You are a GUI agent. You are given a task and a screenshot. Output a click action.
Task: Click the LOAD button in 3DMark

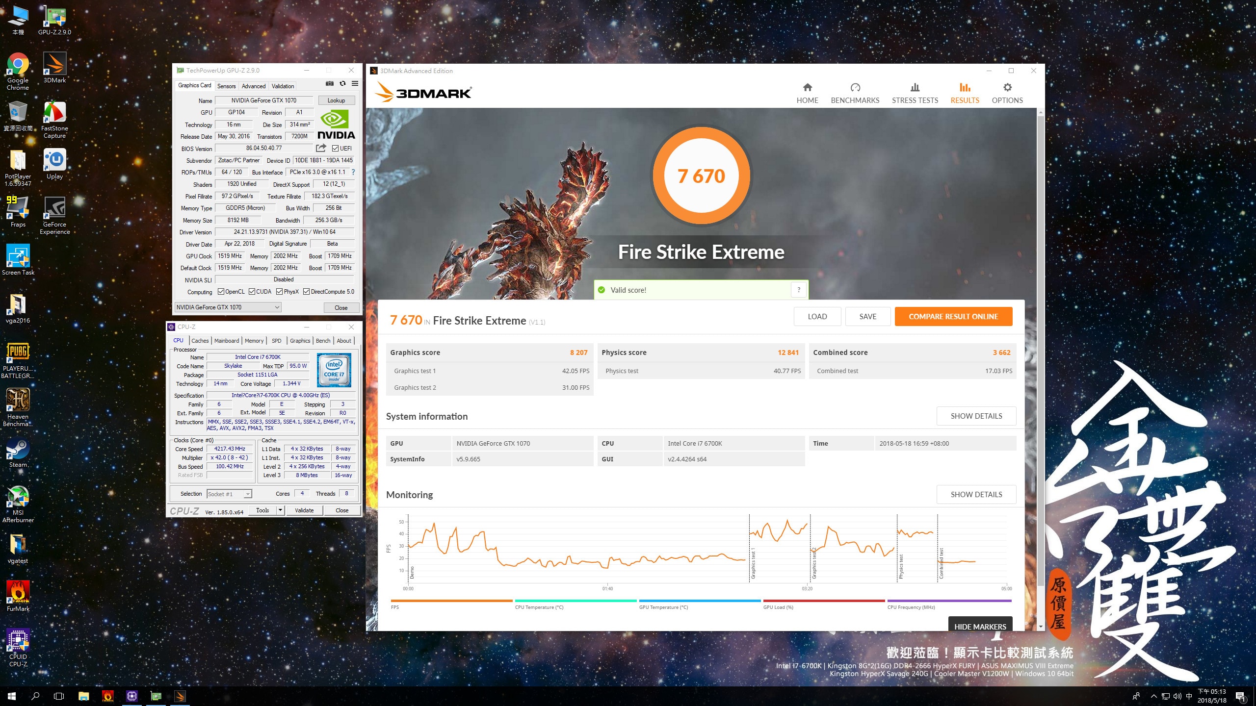[x=817, y=317]
